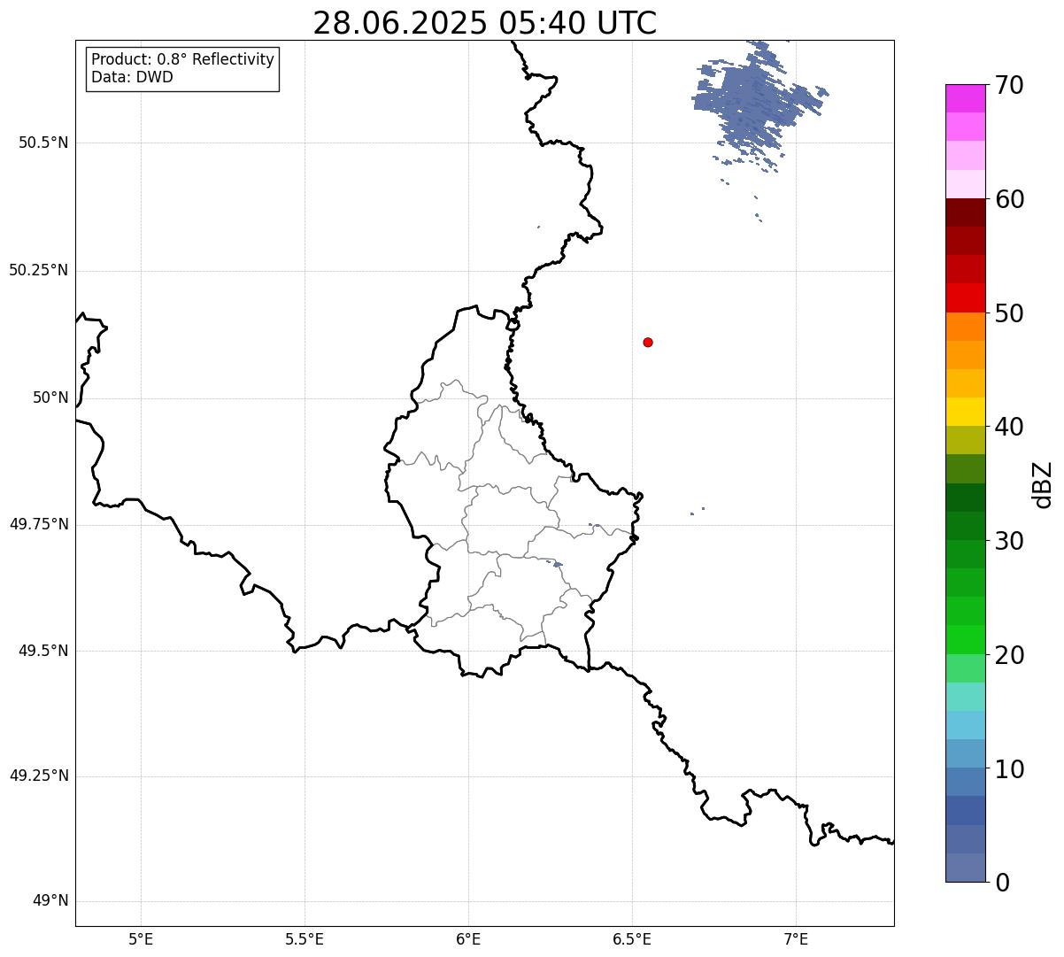Click the "49.25°N" latitude label
This screenshot has width=1064, height=957.
(x=39, y=776)
